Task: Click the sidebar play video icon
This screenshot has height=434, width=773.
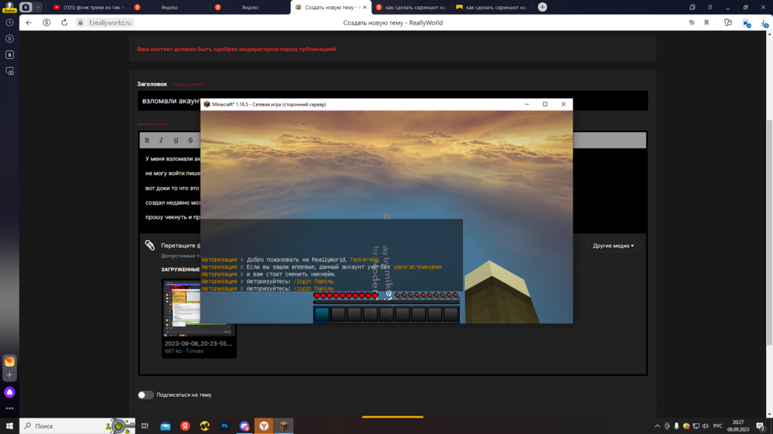Action: 9,39
